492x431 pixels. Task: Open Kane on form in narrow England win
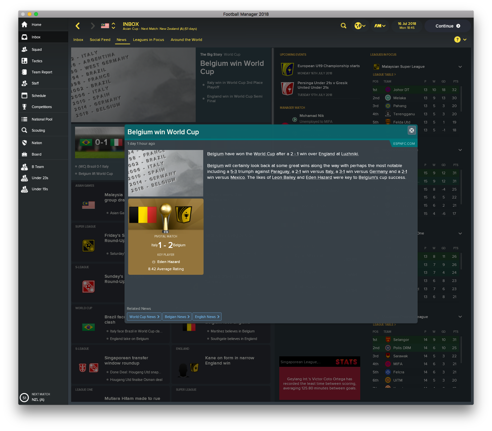[229, 360]
